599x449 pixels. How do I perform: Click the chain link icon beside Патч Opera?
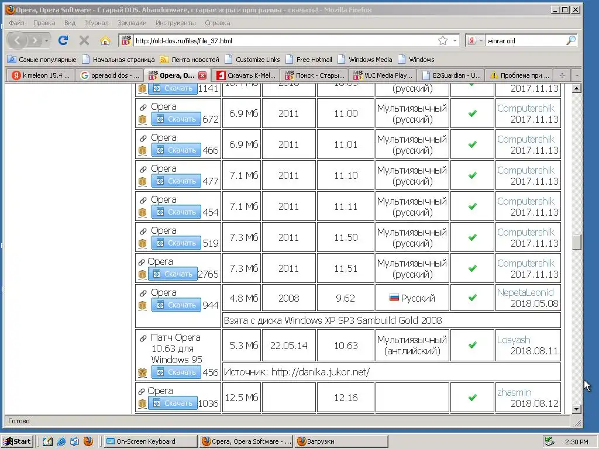(x=143, y=339)
